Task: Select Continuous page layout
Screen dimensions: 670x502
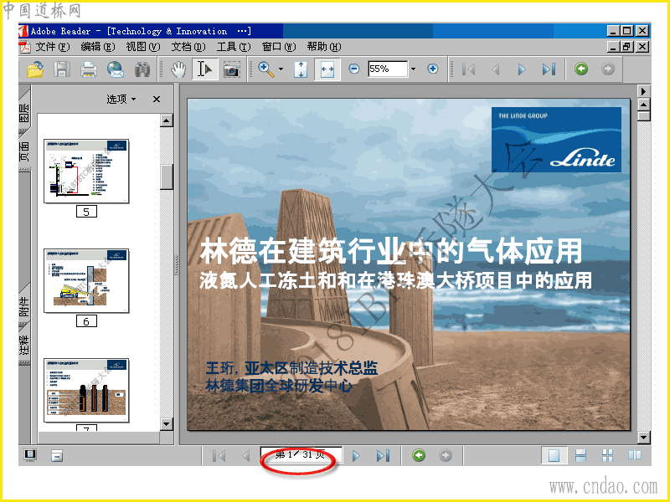Action: pyautogui.click(x=580, y=455)
